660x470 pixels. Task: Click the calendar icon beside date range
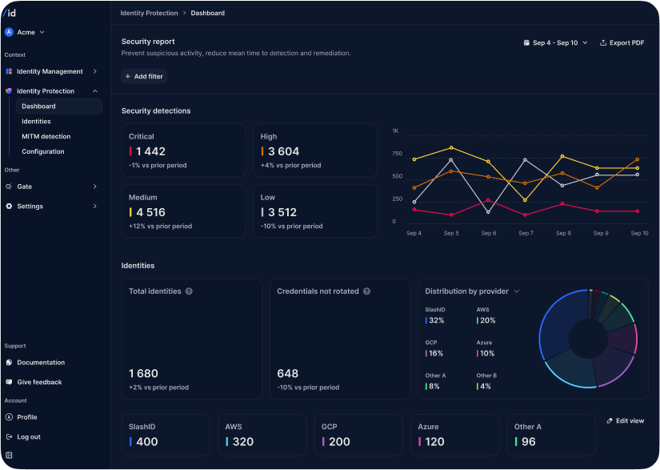pyautogui.click(x=526, y=42)
